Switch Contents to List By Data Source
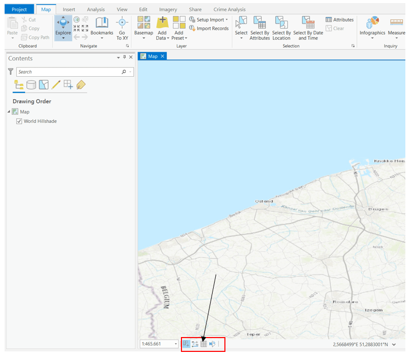412x357 pixels. pos(31,85)
